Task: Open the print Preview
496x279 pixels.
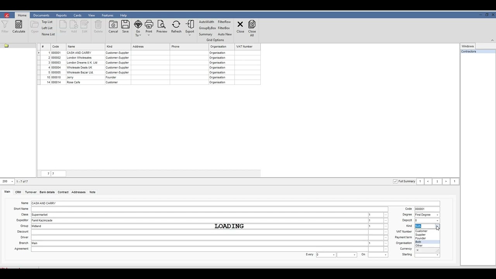Action: 162,24
